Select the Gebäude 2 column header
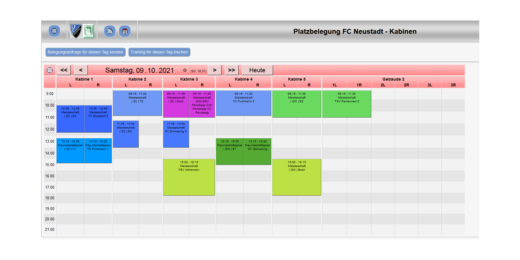Viewport: 520px width, 260px height. tap(393, 79)
